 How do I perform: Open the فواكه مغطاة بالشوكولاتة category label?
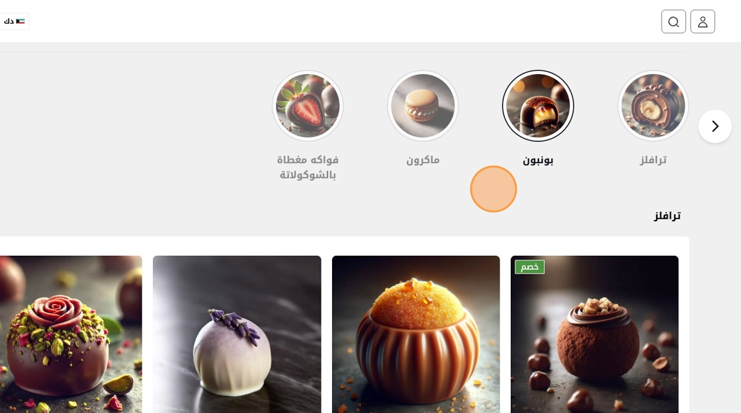click(x=308, y=167)
